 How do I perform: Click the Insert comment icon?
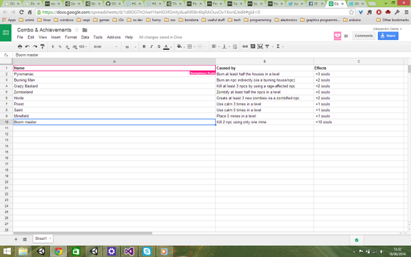pos(253,47)
